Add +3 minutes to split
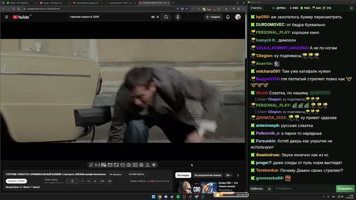This screenshot has width=356, height=200. coord(88,181)
